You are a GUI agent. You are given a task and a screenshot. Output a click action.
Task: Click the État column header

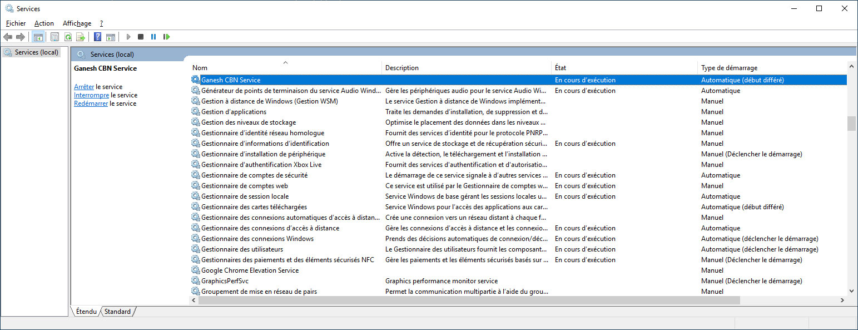(561, 68)
